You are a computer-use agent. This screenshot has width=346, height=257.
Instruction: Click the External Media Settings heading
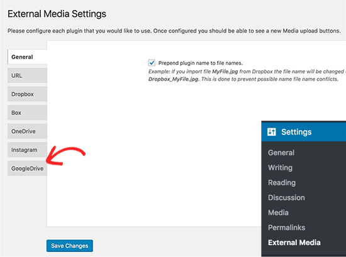pos(57,14)
